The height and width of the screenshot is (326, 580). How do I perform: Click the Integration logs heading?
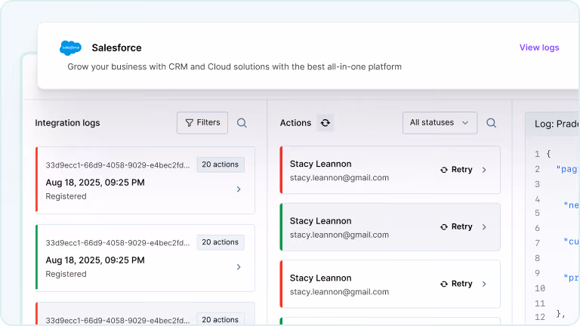(x=67, y=123)
